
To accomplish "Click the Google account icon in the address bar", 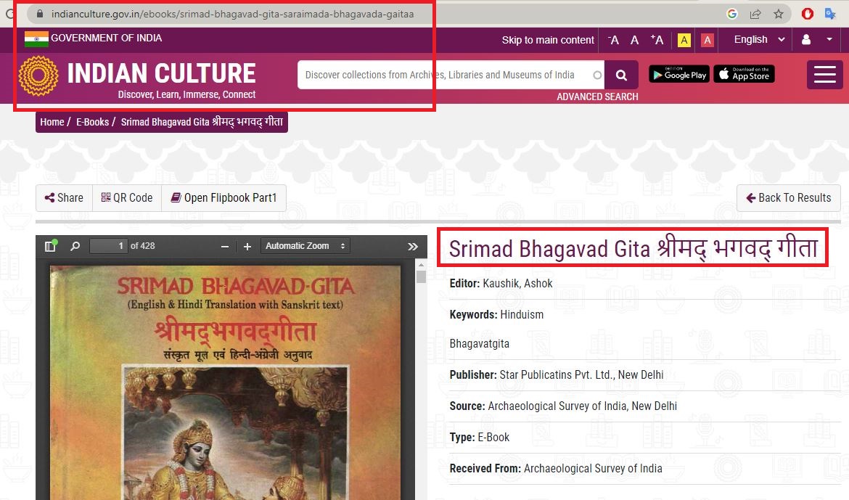I will pyautogui.click(x=732, y=14).
